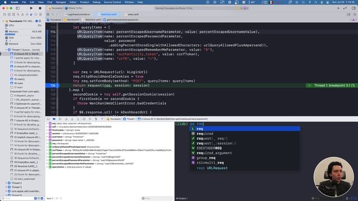Switch to LoginViewController.m tab
This screenshot has height=201, width=358.
(x=77, y=15)
